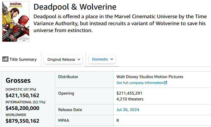Click the Original Release chevron arrow

click(79, 59)
